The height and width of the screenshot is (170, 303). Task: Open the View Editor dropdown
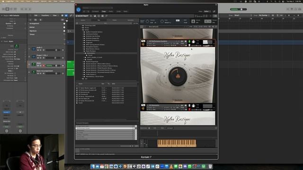tap(207, 11)
